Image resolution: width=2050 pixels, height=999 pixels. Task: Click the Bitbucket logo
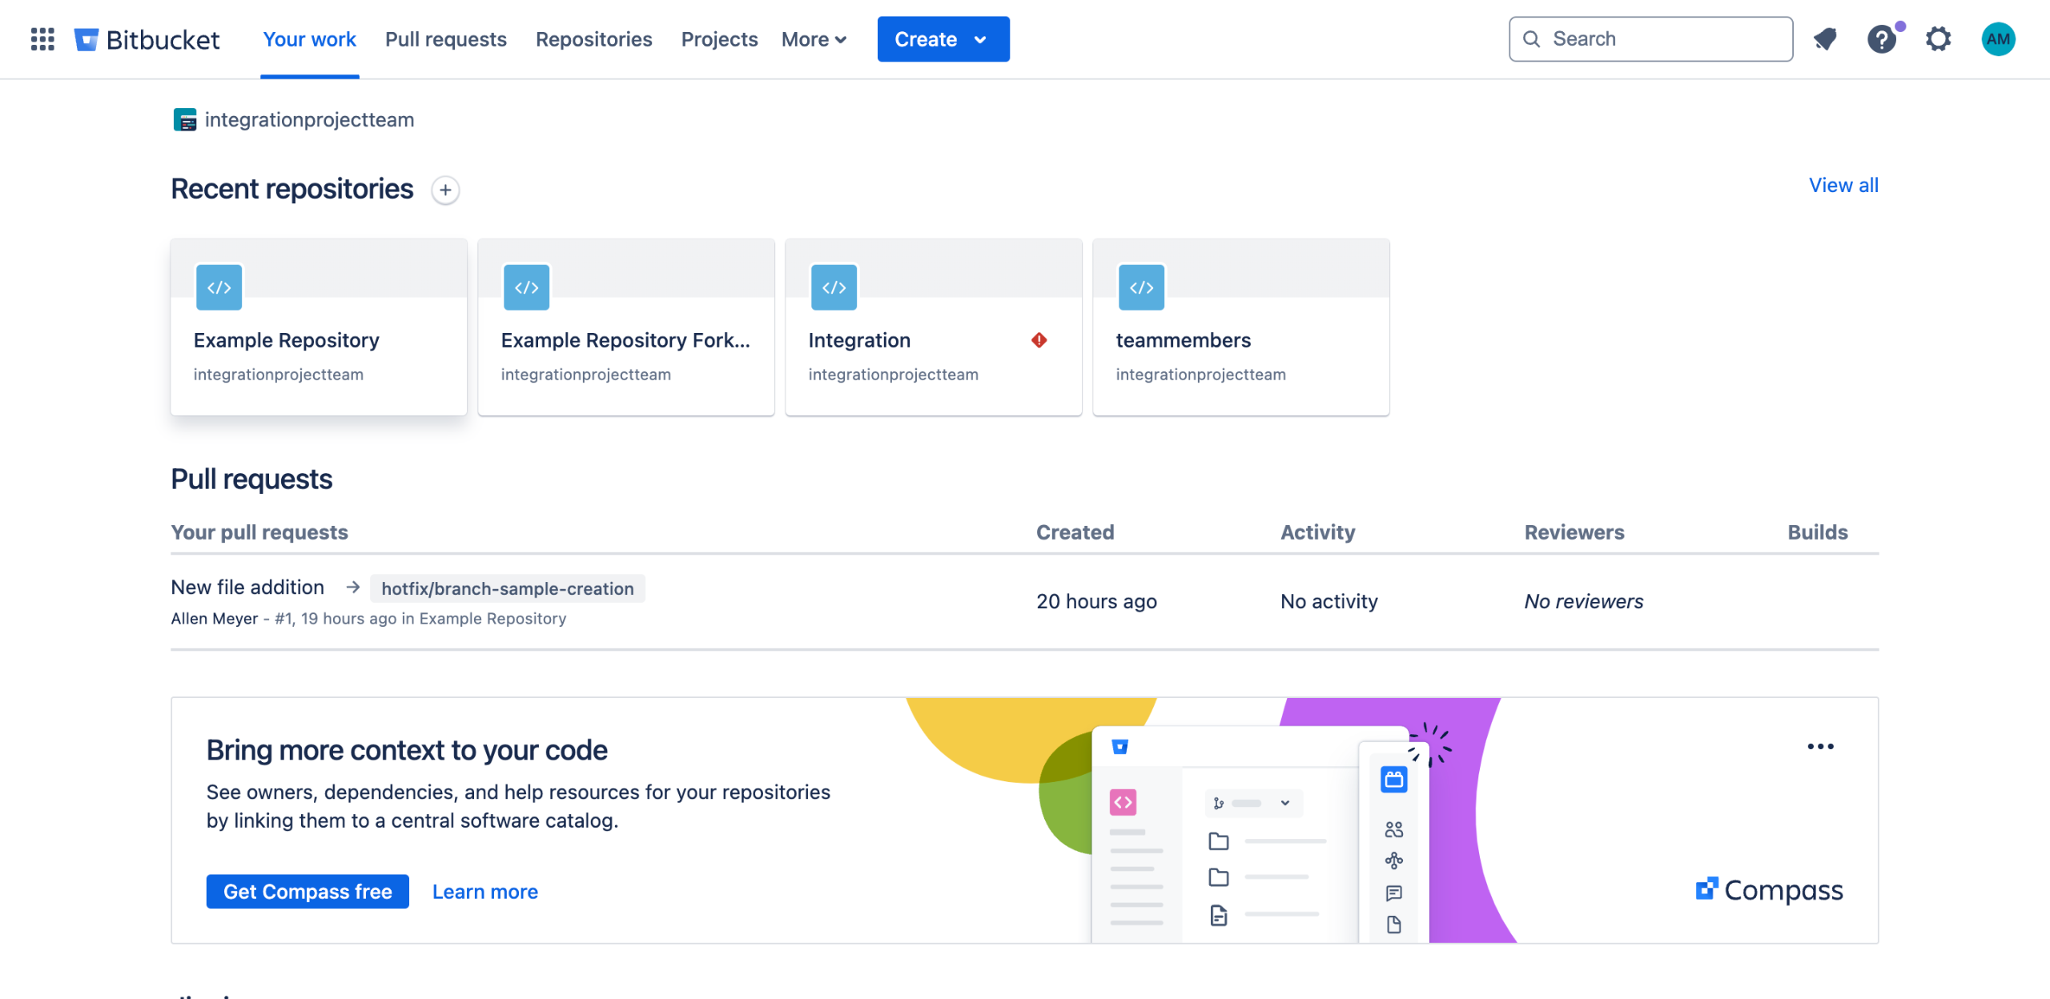click(x=147, y=38)
